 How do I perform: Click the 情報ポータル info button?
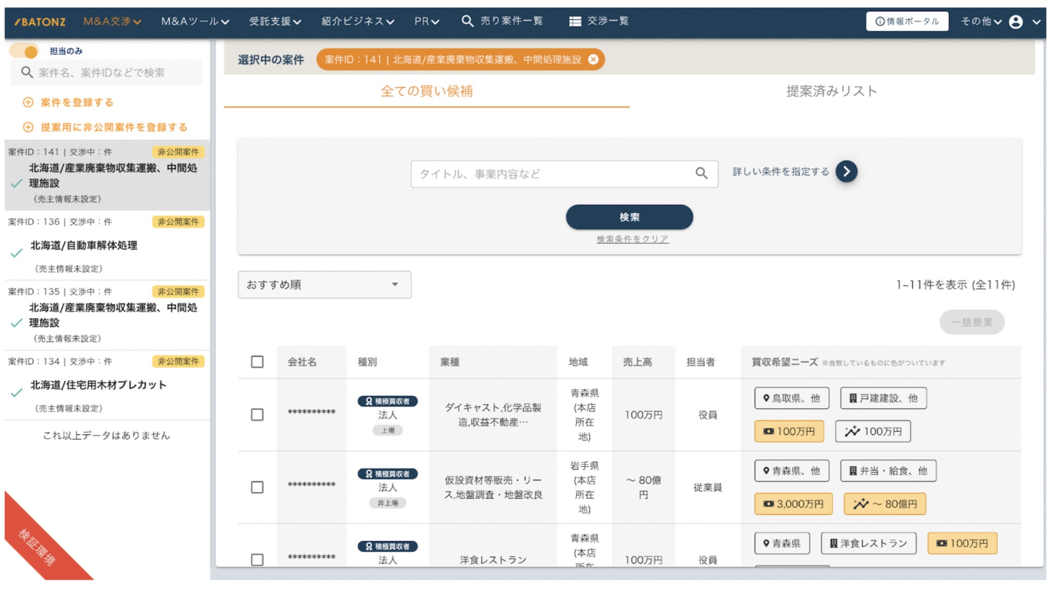pyautogui.click(x=907, y=22)
